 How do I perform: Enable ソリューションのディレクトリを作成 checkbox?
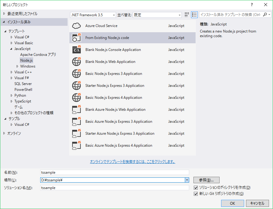pos(196,187)
